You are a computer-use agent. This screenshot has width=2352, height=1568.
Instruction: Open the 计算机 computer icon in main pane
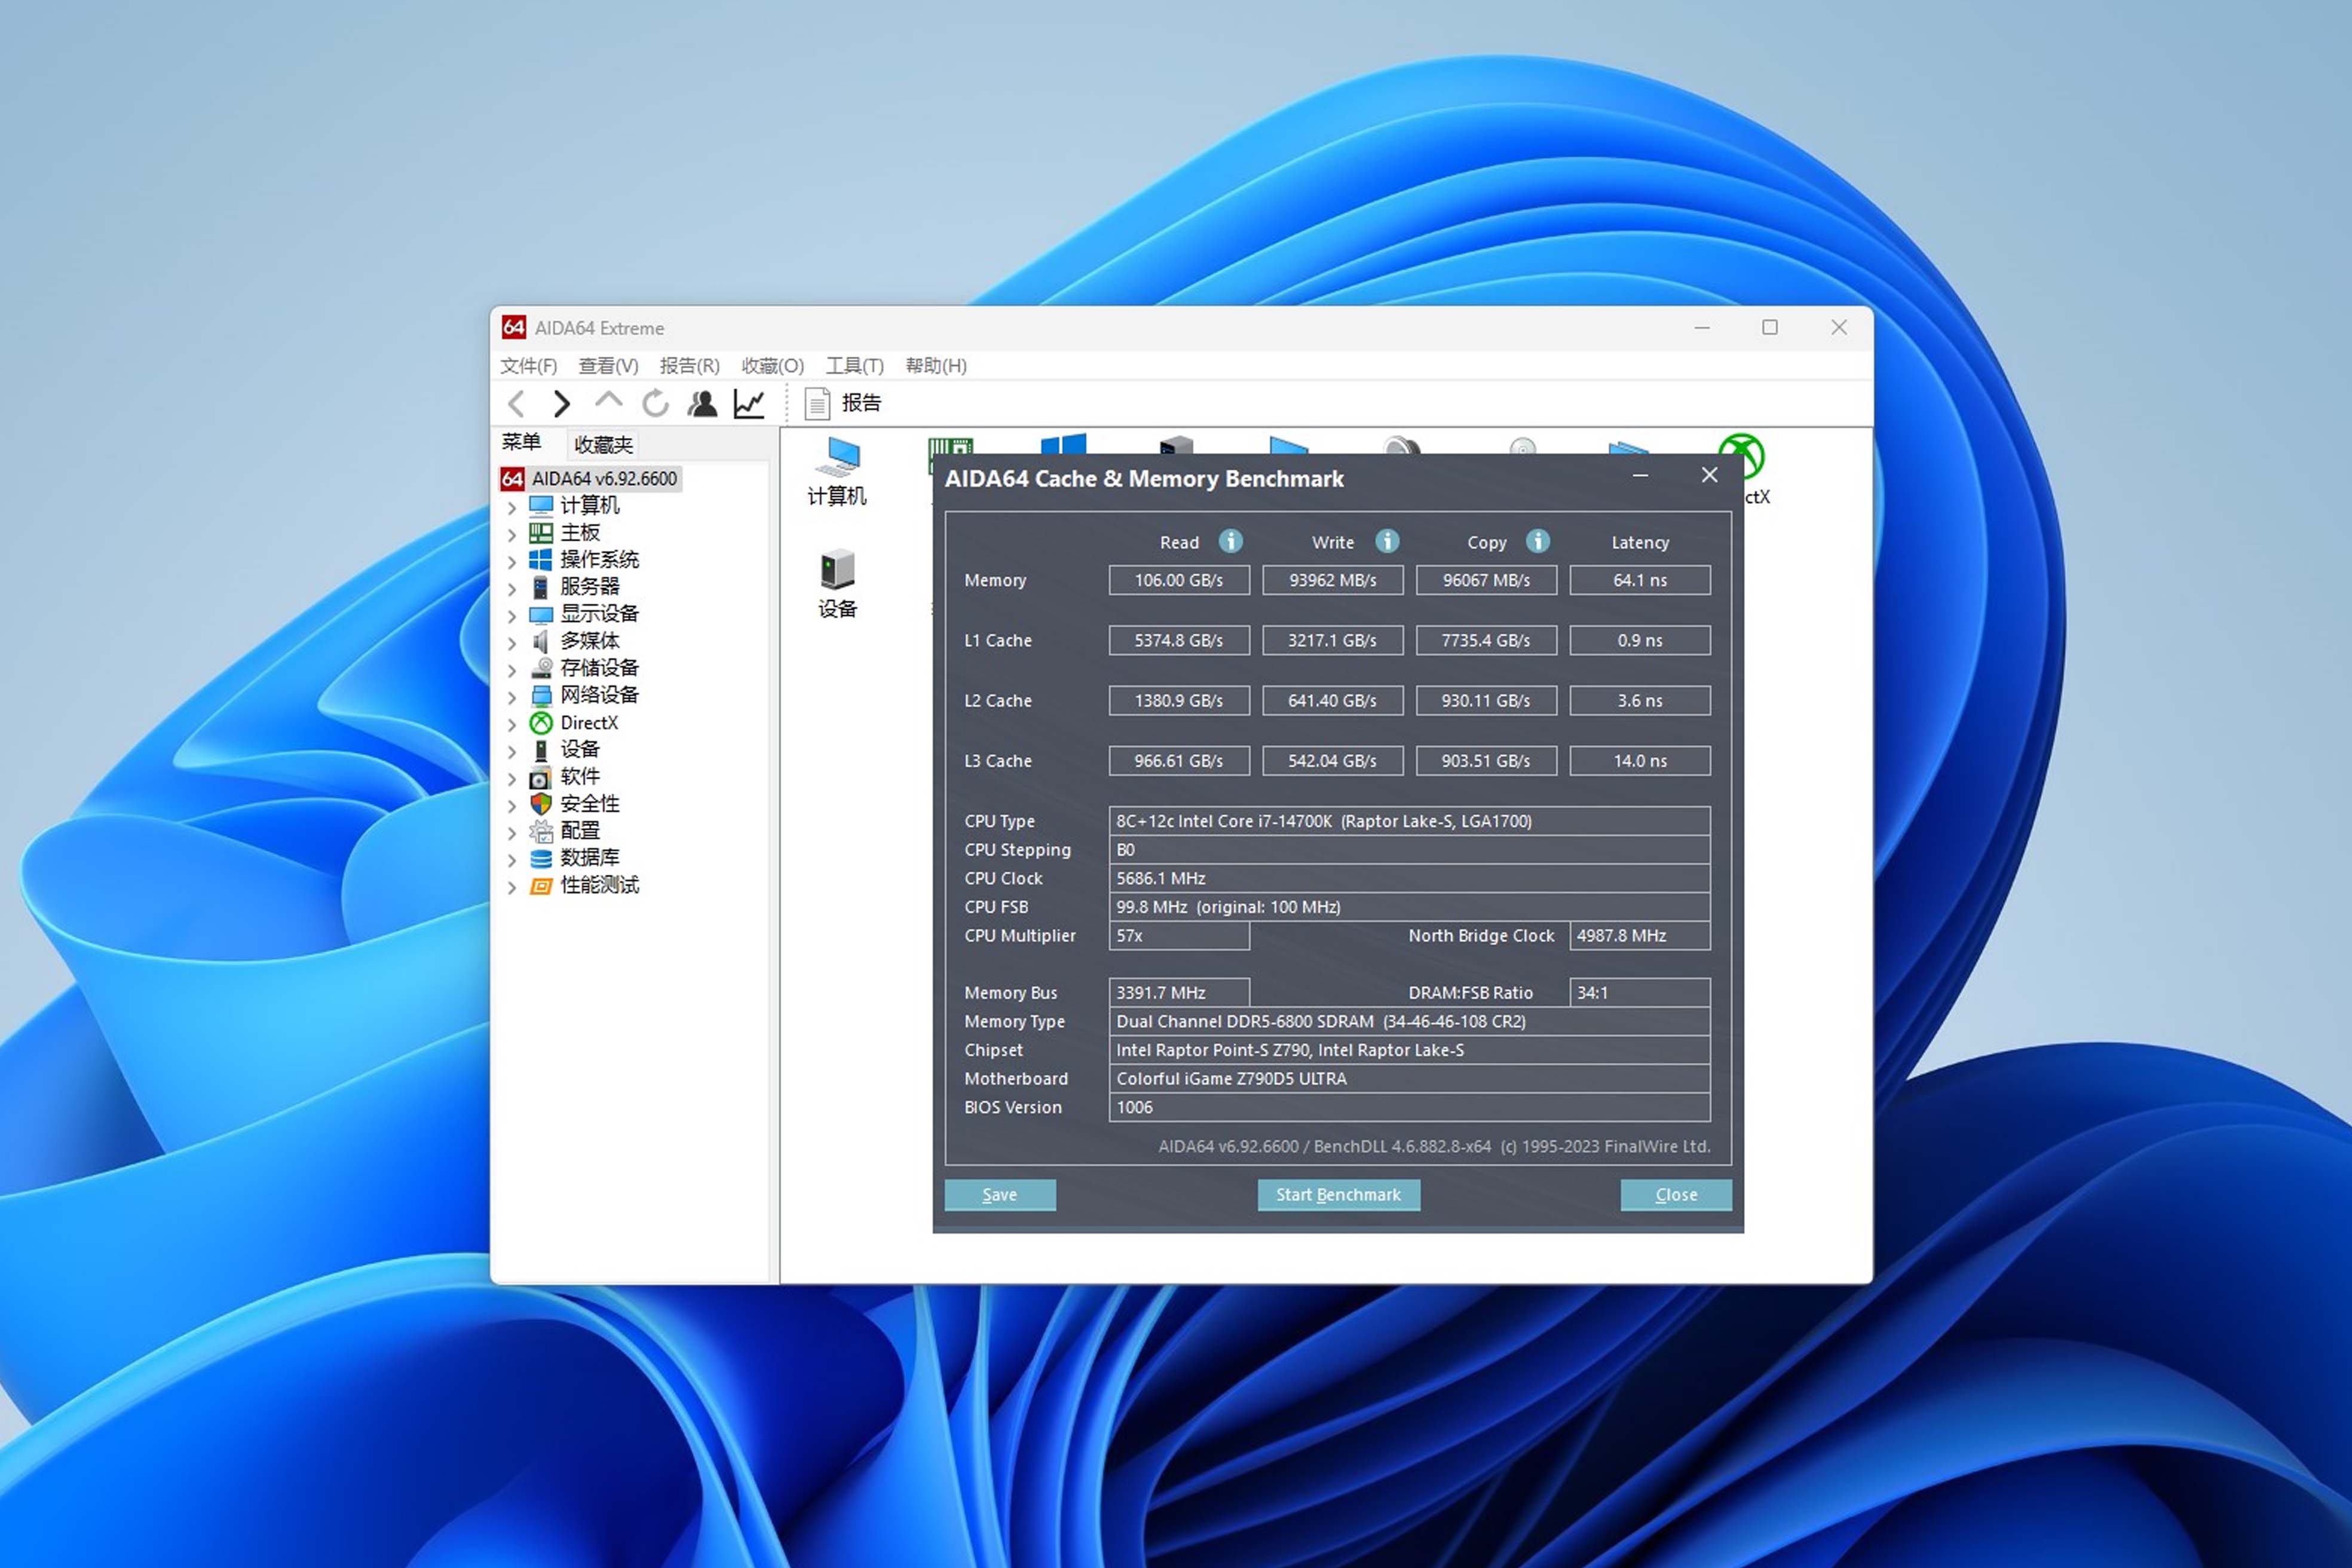[x=837, y=472]
